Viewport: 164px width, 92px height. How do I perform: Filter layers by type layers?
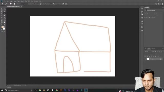pyautogui.click(x=157, y=52)
